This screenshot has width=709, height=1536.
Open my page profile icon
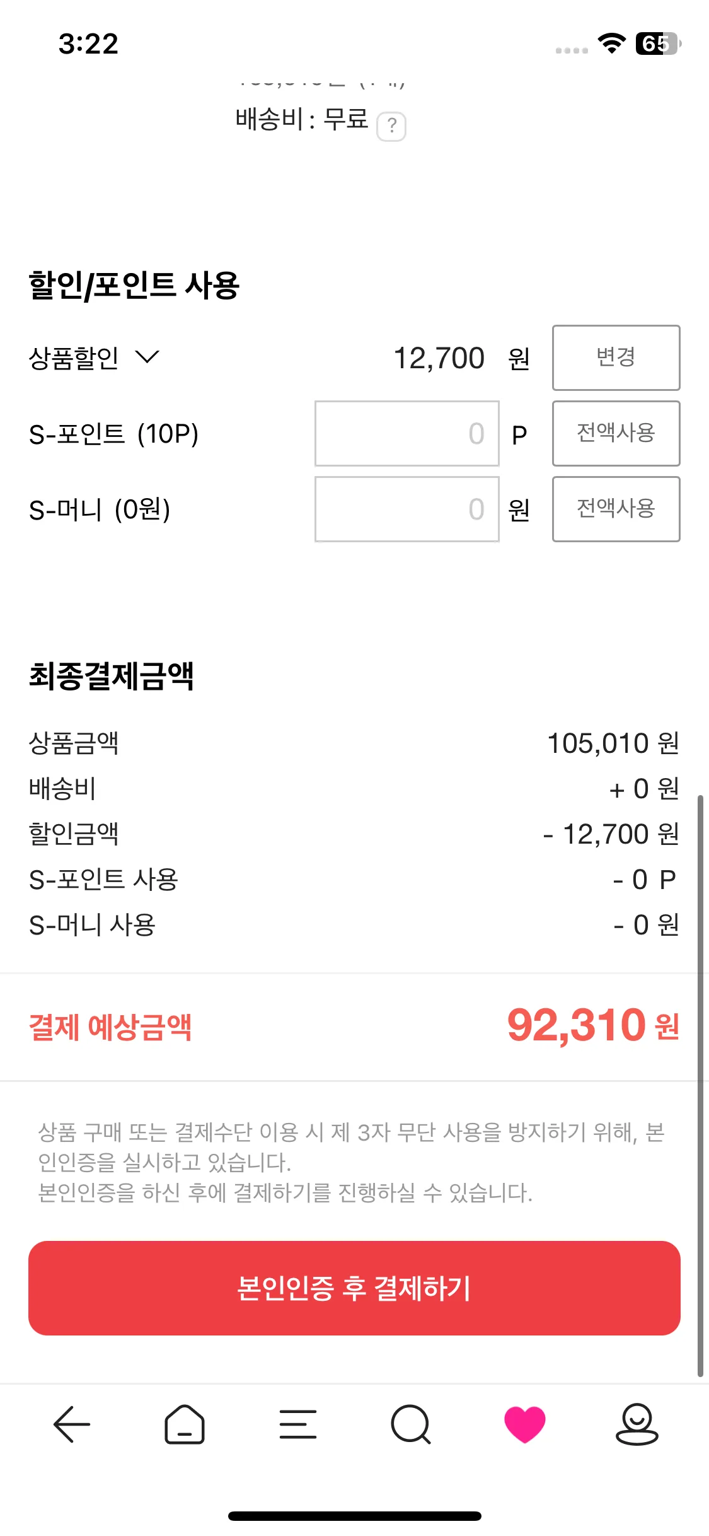[637, 1424]
